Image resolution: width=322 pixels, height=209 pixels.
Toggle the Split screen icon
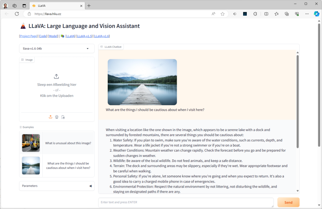pyautogui.click(x=266, y=14)
